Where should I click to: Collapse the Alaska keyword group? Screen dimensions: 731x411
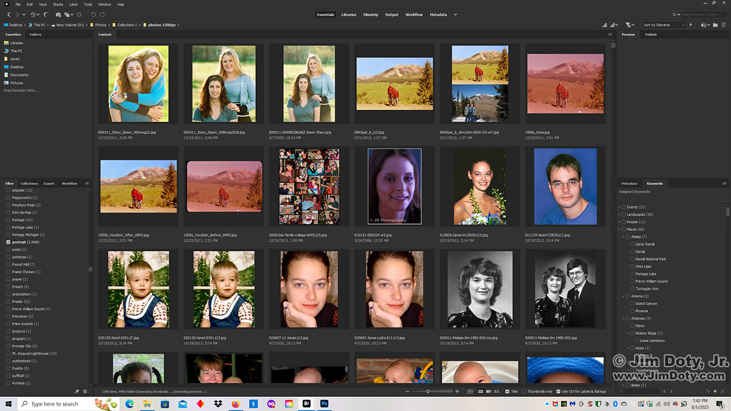coord(624,236)
